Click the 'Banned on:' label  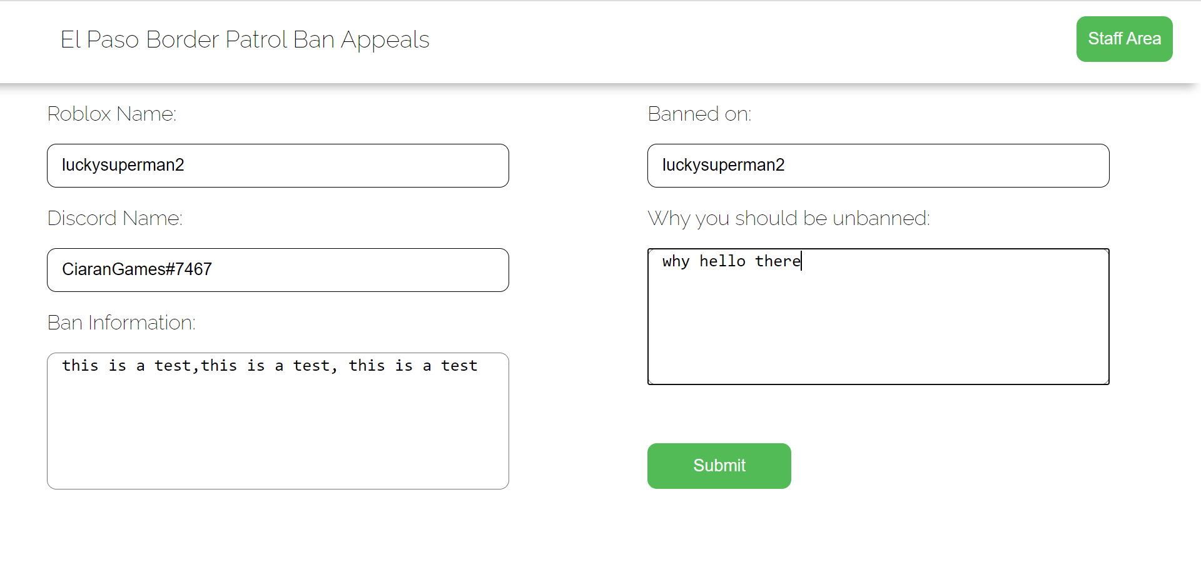point(699,114)
